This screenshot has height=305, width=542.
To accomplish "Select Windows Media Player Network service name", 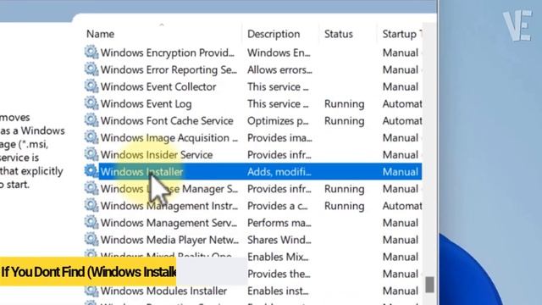I will click(169, 240).
